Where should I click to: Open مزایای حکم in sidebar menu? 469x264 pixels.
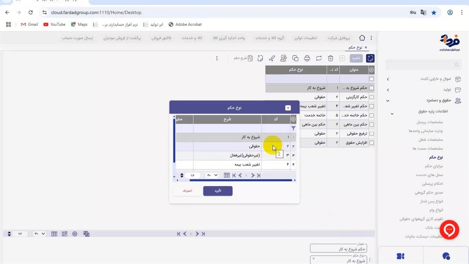tap(434, 166)
